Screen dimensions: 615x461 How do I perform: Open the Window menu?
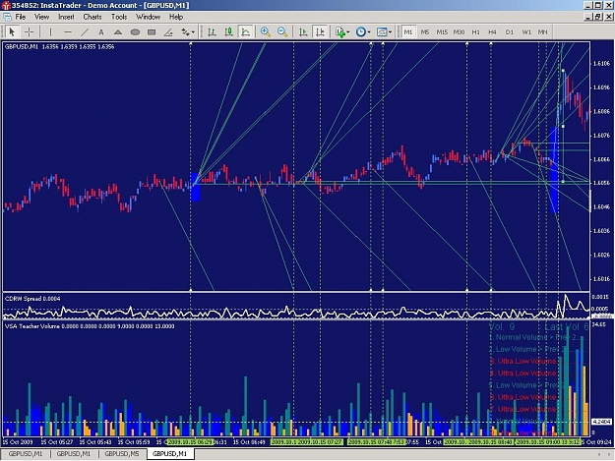click(x=148, y=17)
